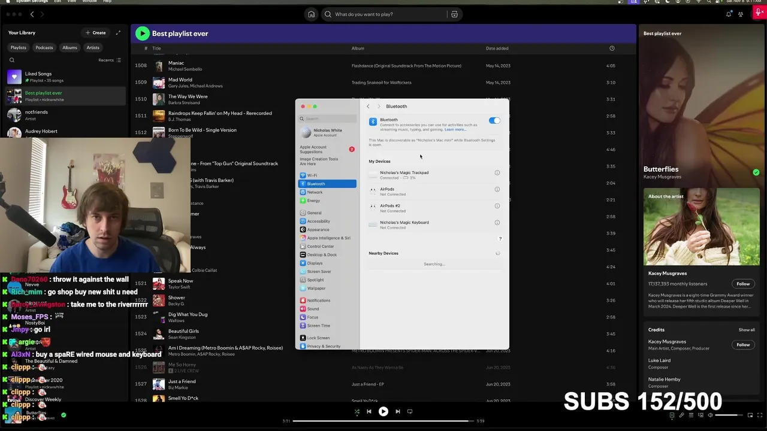
Task: Select the Playlists filter chip
Action: point(19,47)
